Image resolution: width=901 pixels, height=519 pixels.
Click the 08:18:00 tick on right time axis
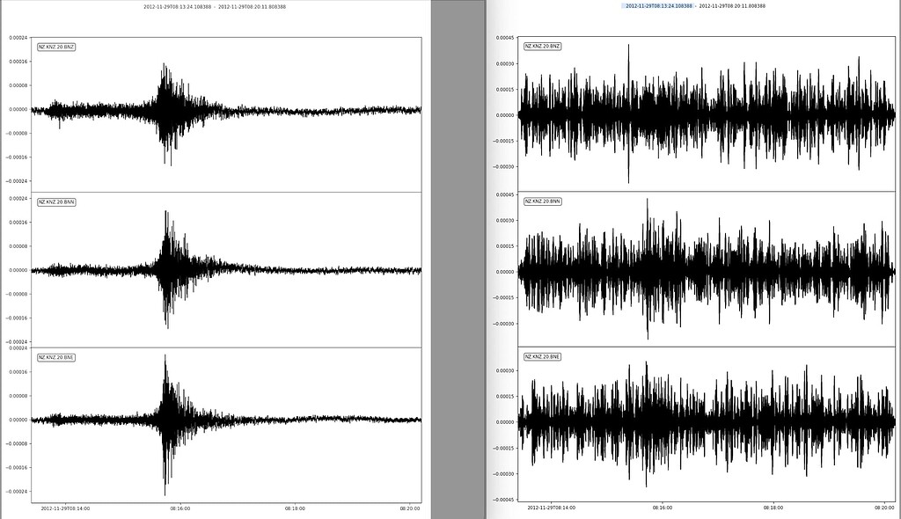click(x=773, y=508)
